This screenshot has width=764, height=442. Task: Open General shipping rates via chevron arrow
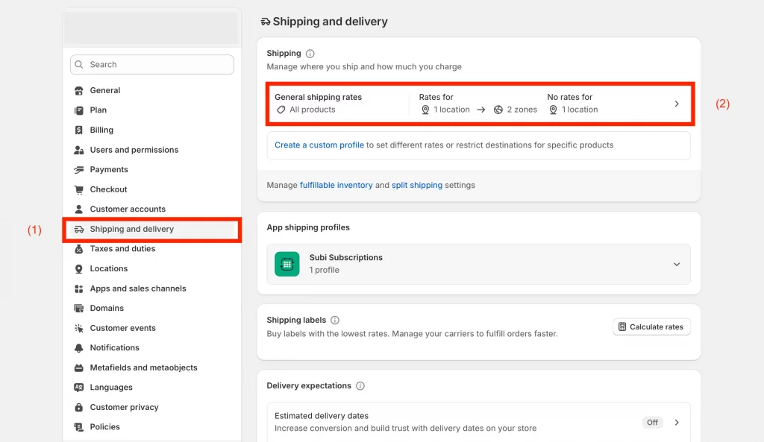677,104
